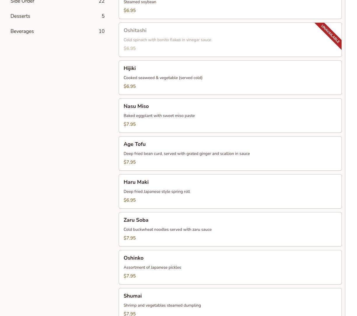The width and height of the screenshot is (357, 316).
Task: Select the Nasu Miso menu item
Action: (x=230, y=116)
